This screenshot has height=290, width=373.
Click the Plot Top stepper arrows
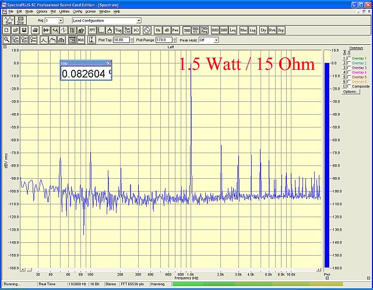click(132, 40)
